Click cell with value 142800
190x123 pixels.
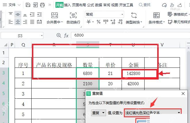(133, 73)
